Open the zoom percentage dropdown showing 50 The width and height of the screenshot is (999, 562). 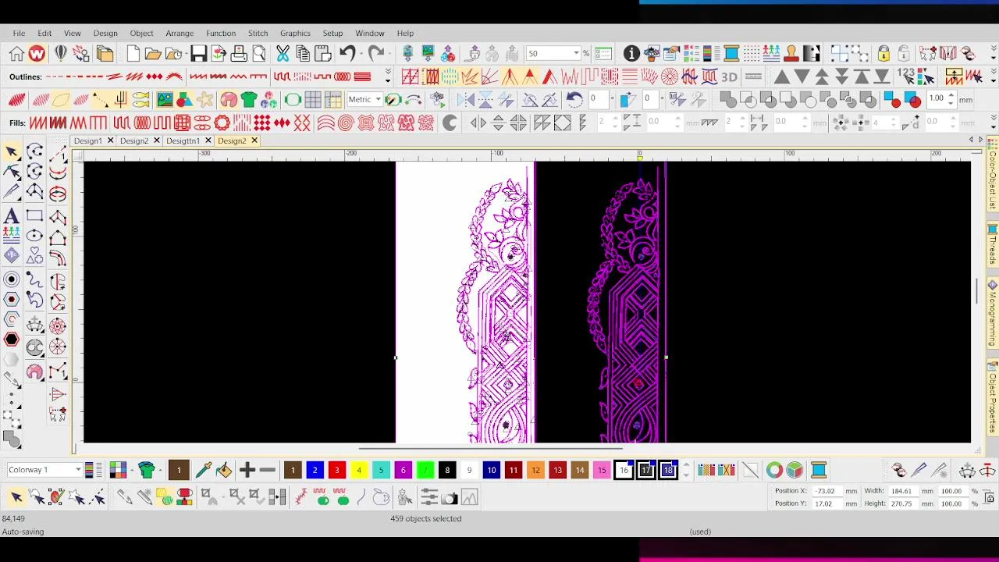coord(576,53)
